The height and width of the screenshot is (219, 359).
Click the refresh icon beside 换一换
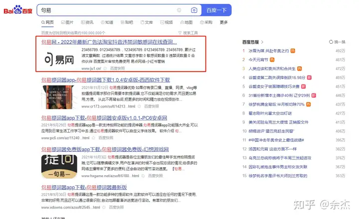point(331,42)
